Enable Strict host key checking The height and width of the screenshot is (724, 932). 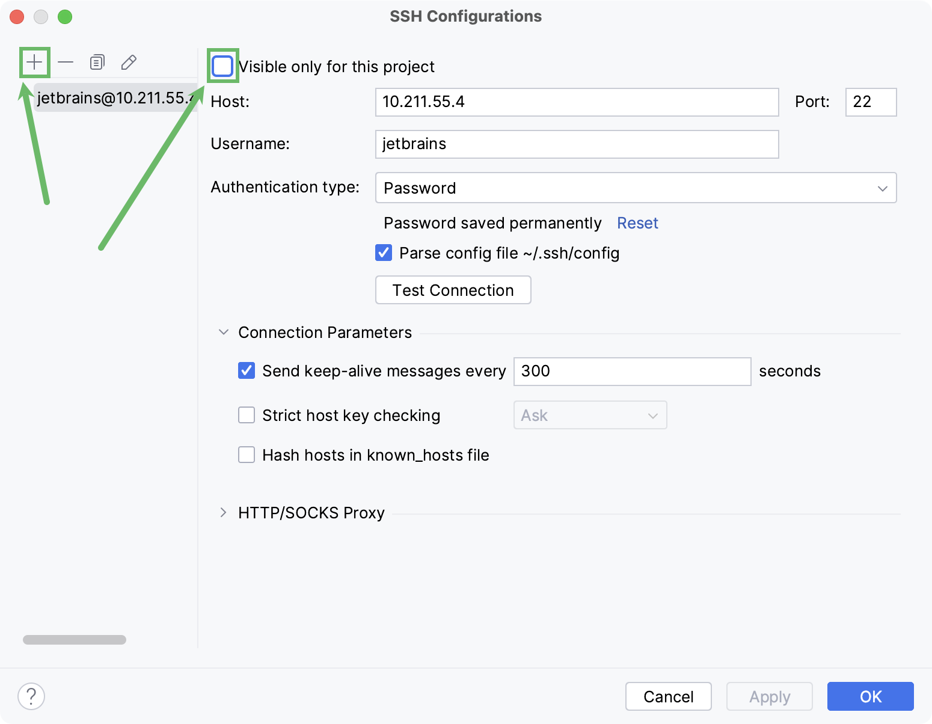[x=246, y=415]
